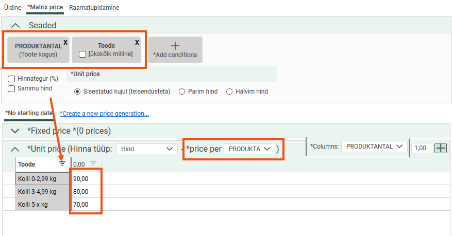Enable the Hinnategur (%) checkbox
The width and height of the screenshot is (452, 236).
tap(11, 79)
